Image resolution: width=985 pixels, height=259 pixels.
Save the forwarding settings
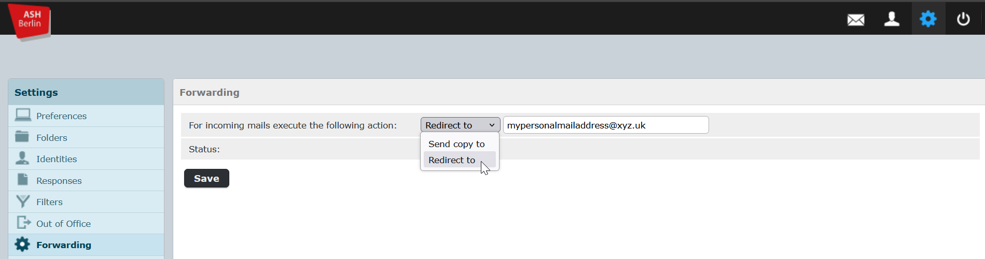pyautogui.click(x=206, y=178)
